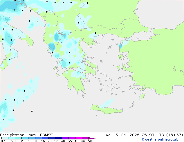The height and width of the screenshot is (142, 184).
Task: Click the '30' legend scale label
Action: pos(63,141)
